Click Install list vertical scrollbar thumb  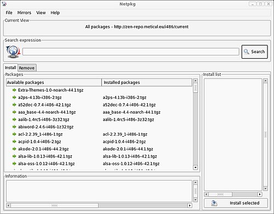tap(265, 135)
